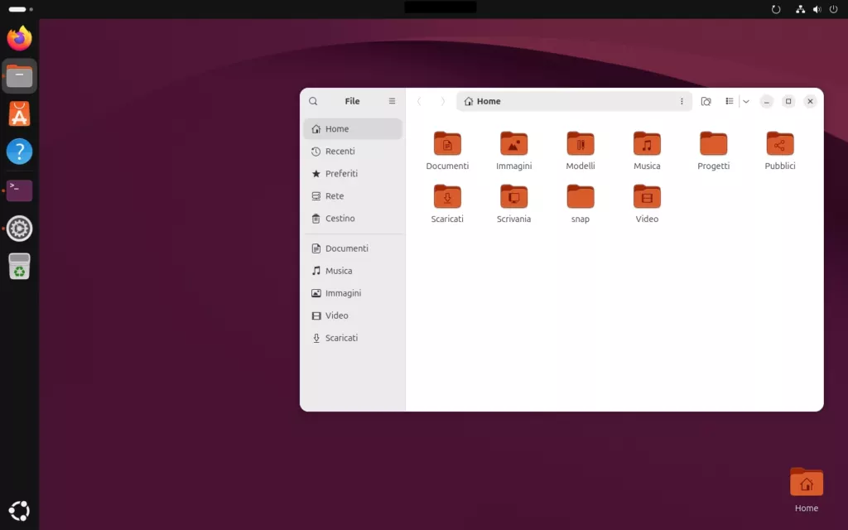The width and height of the screenshot is (848, 530).
Task: Go to Documenti sidebar bookmark
Action: tap(353, 248)
